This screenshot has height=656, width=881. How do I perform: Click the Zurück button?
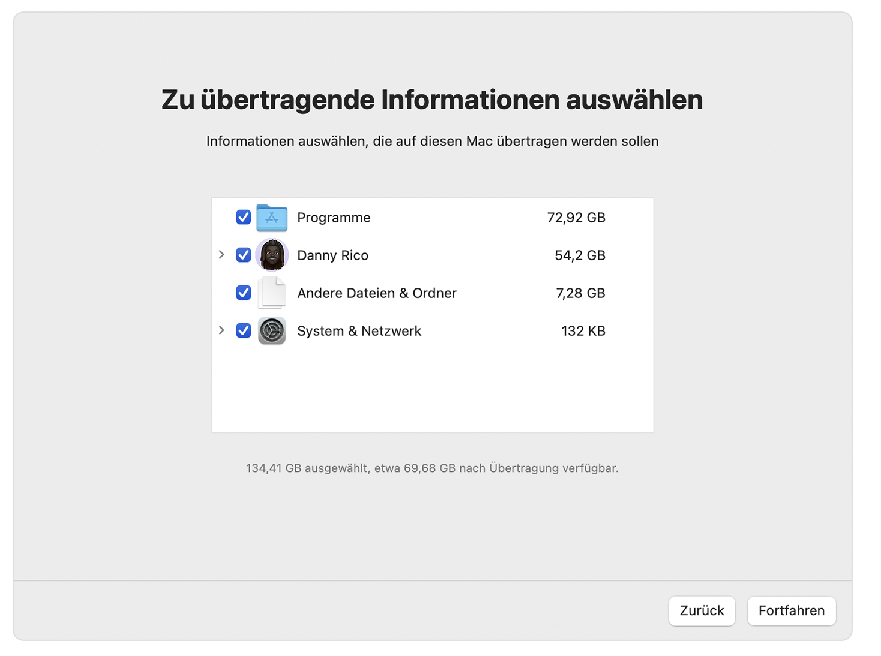click(702, 610)
